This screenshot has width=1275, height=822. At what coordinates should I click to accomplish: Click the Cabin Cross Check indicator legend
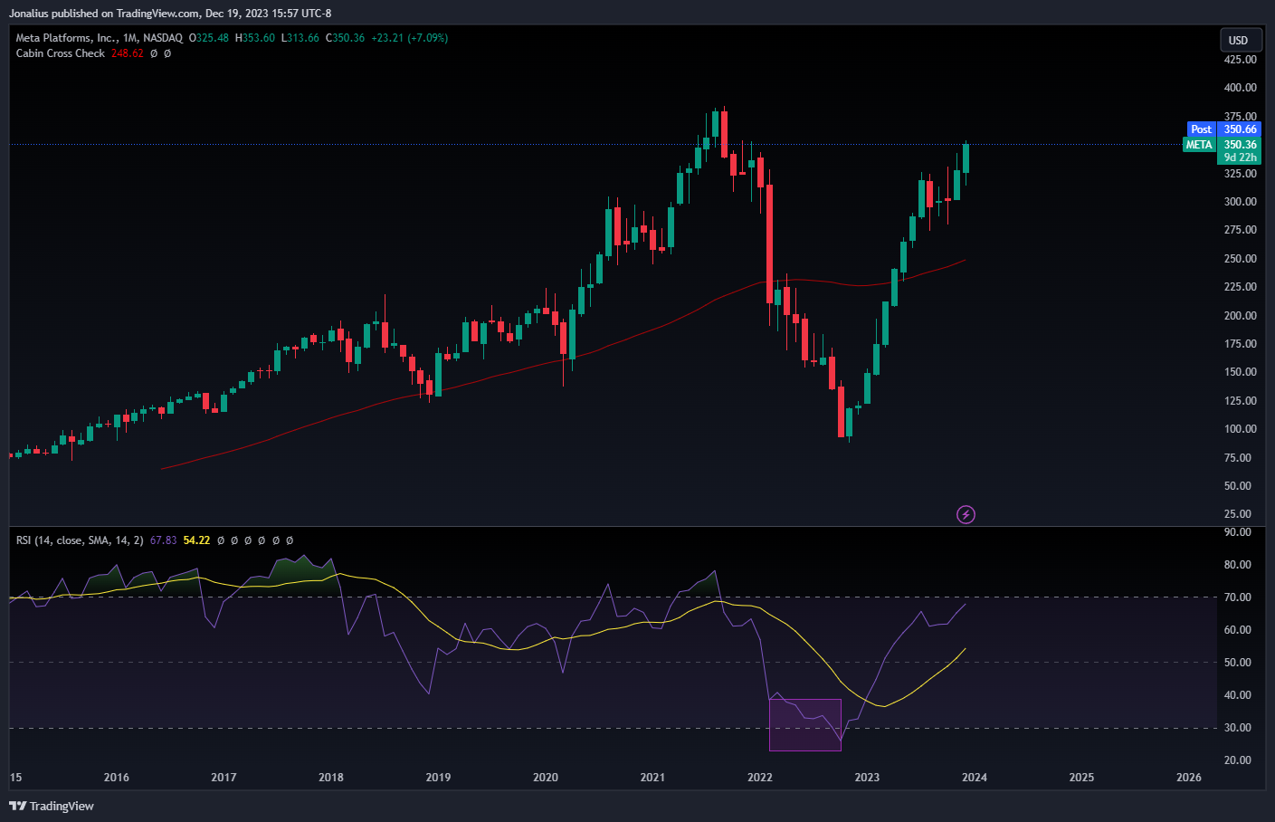coord(61,53)
